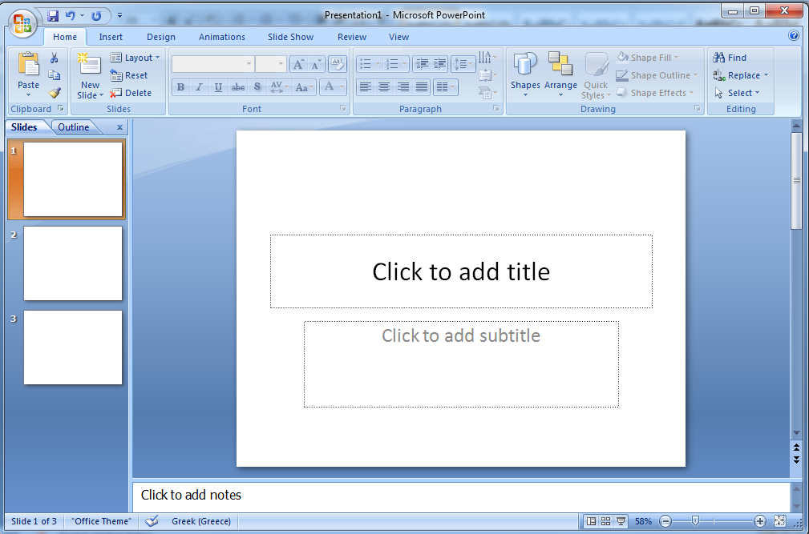Toggle strikethrough formatting
Viewport: 809px width, 534px height.
(x=238, y=87)
